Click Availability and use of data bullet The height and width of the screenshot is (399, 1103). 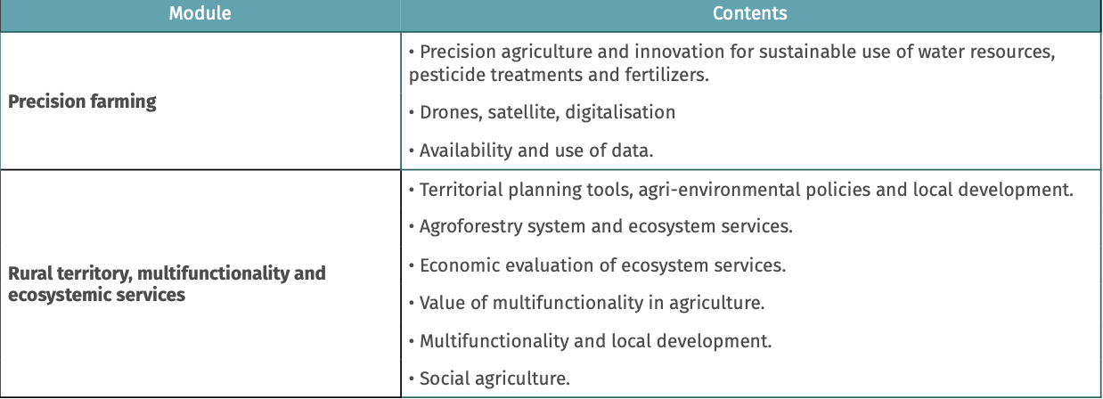click(x=531, y=151)
